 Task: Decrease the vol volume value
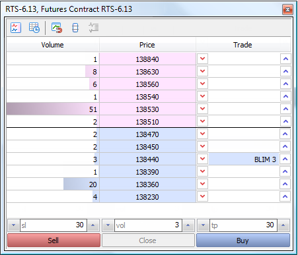coord(108,225)
